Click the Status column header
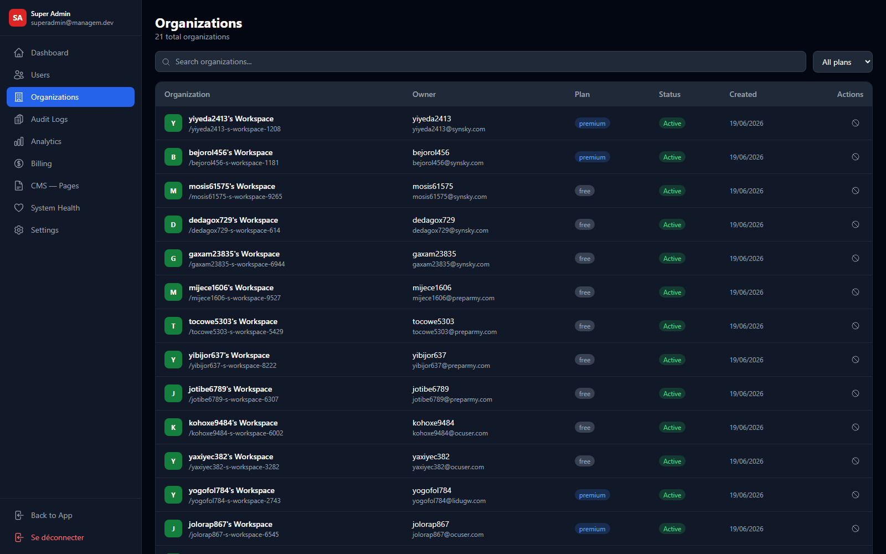Viewport: 886px width, 554px height. click(669, 94)
